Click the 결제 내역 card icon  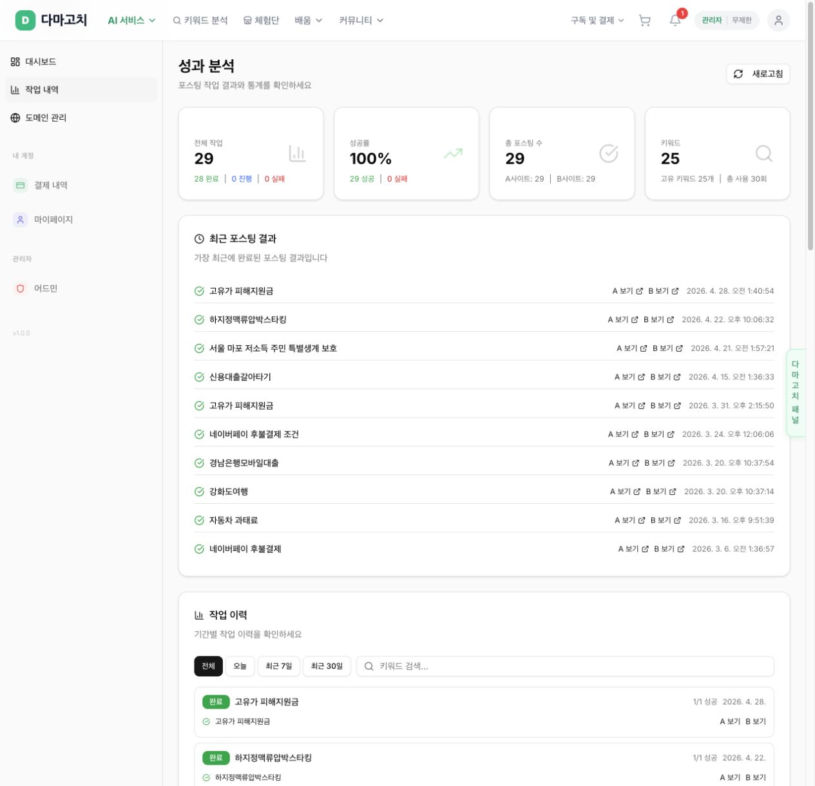21,186
